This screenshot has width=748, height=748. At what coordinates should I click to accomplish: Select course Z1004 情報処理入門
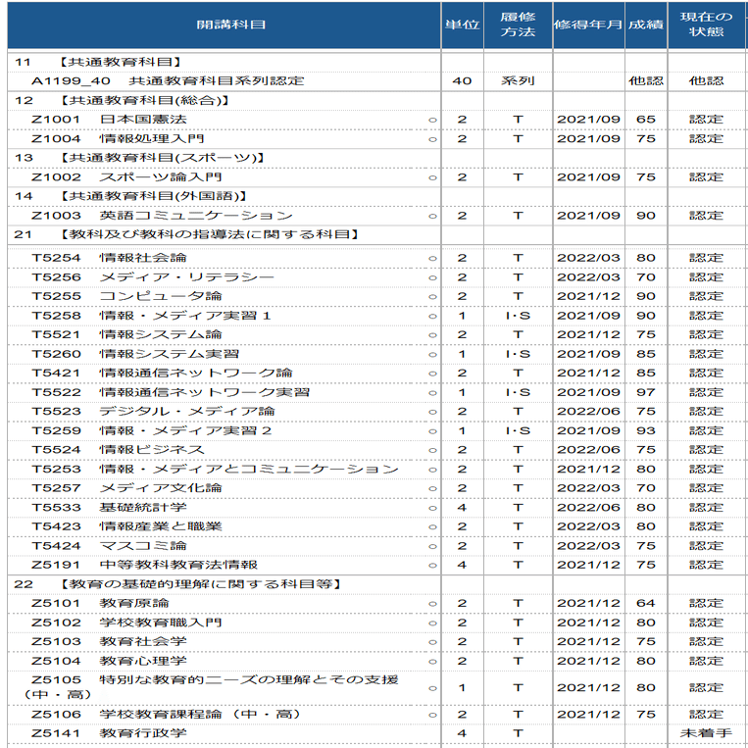click(x=118, y=139)
